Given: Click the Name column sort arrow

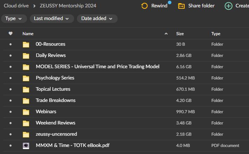Looking at the screenshot, I should coord(166,34).
